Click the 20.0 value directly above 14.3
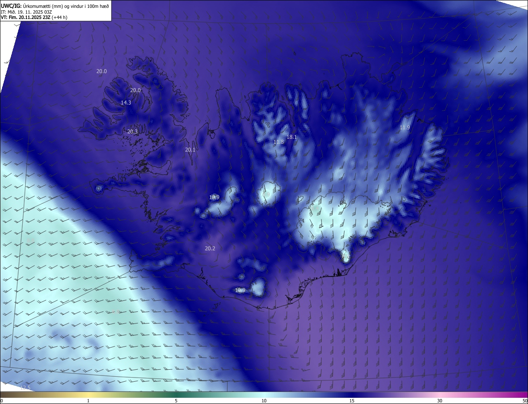This screenshot has width=528, height=404. click(135, 90)
